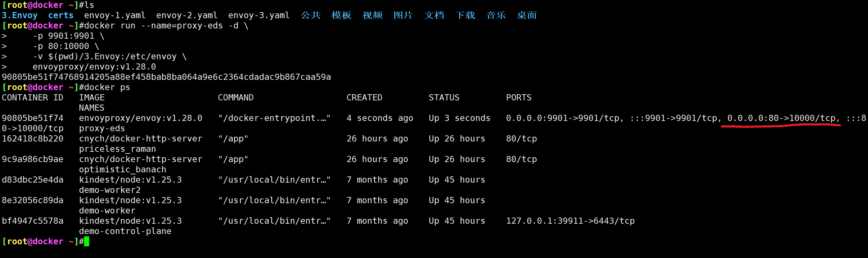The image size is (868, 258).
Task: Click the 127.0.0.1:39911->6443/tcp port mapping
Action: tap(570, 221)
